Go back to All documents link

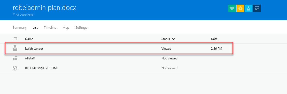[25, 15]
